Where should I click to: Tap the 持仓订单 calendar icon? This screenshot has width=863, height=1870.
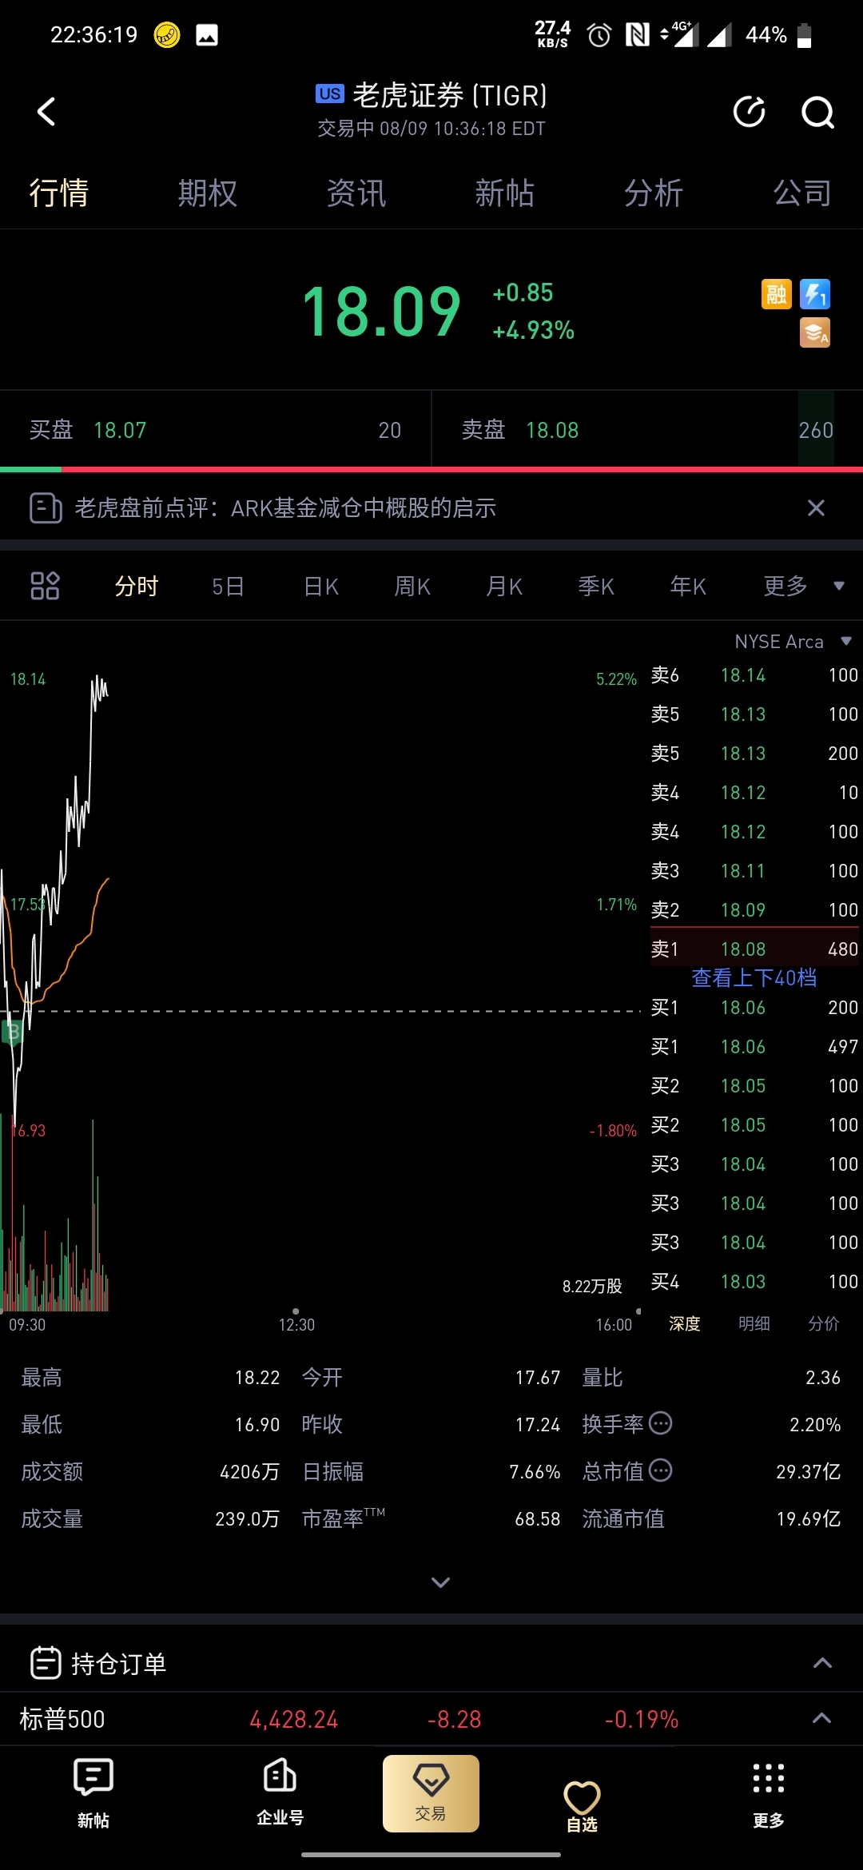coord(46,1663)
